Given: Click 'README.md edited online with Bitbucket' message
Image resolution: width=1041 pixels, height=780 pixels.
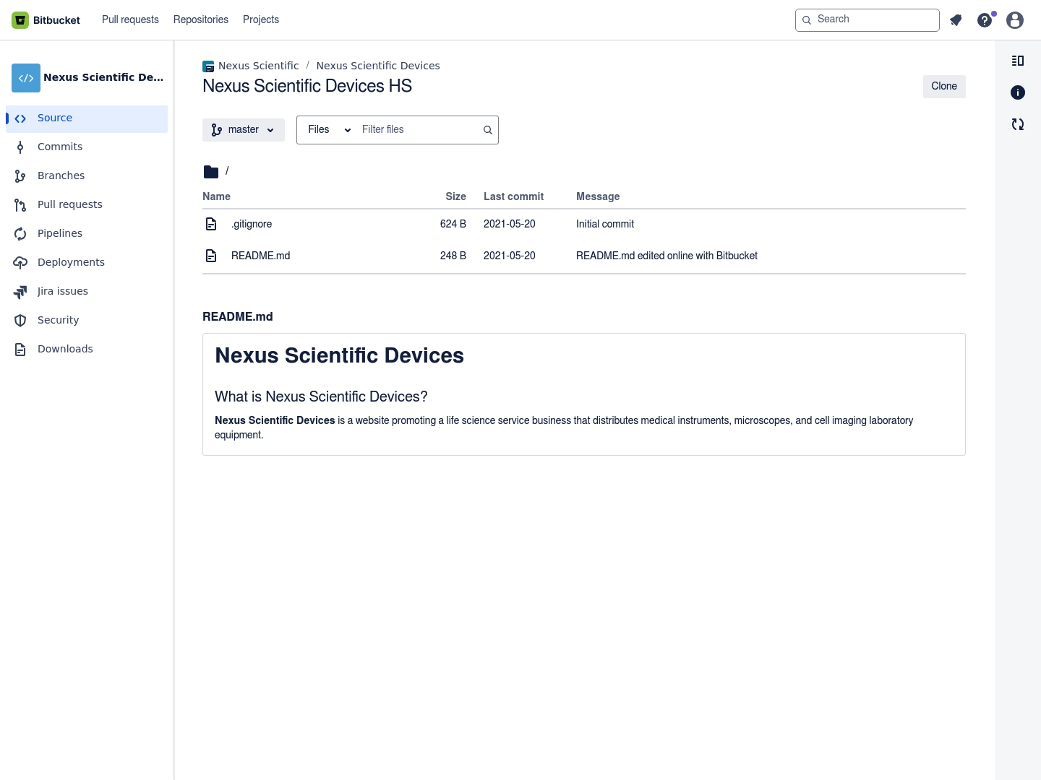Looking at the screenshot, I should [x=667, y=256].
